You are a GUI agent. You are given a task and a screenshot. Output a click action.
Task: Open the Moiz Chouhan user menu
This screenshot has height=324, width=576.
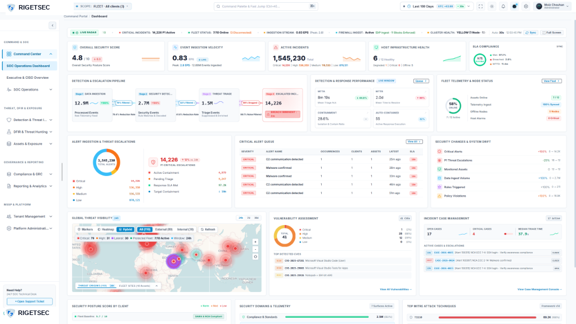tap(552, 6)
